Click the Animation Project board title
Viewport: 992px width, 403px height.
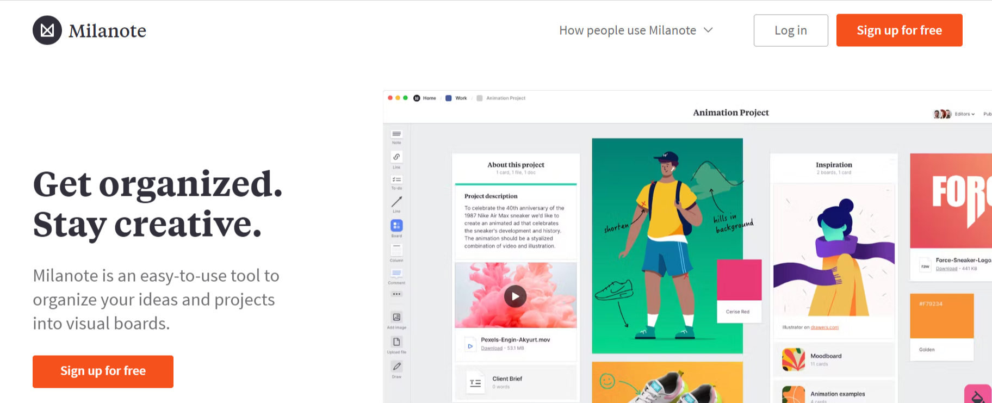tap(730, 113)
